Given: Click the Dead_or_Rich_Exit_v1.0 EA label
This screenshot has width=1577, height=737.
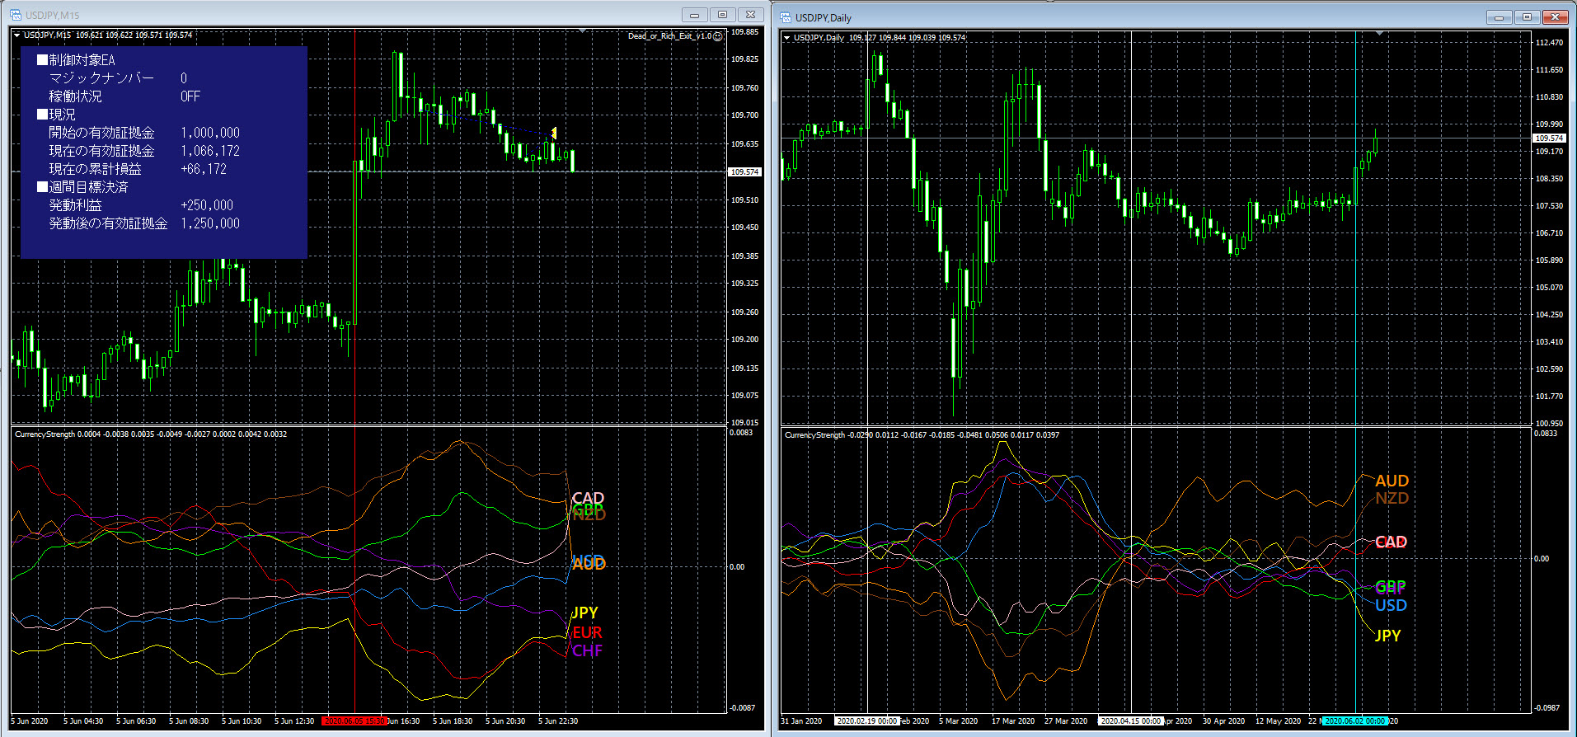Looking at the screenshot, I should tap(669, 36).
